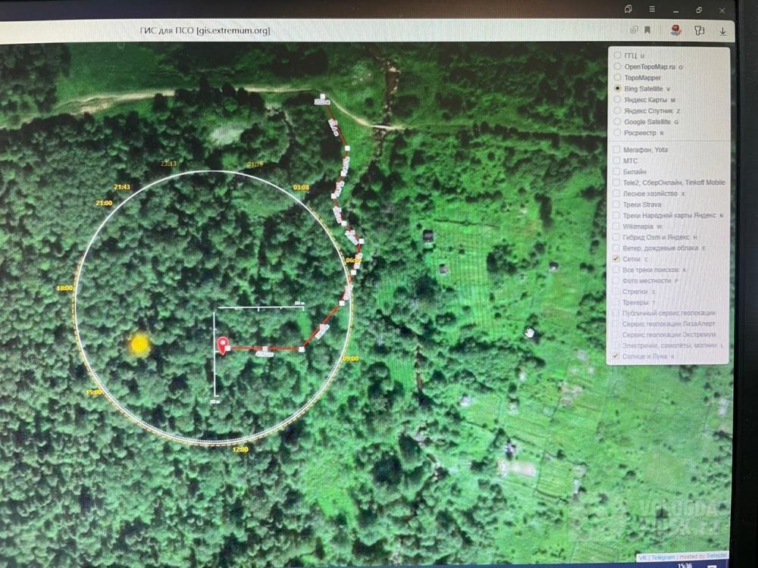Click the taskbar clock showing 15:36
Image resolution: width=758 pixels, height=568 pixels.
[684, 565]
